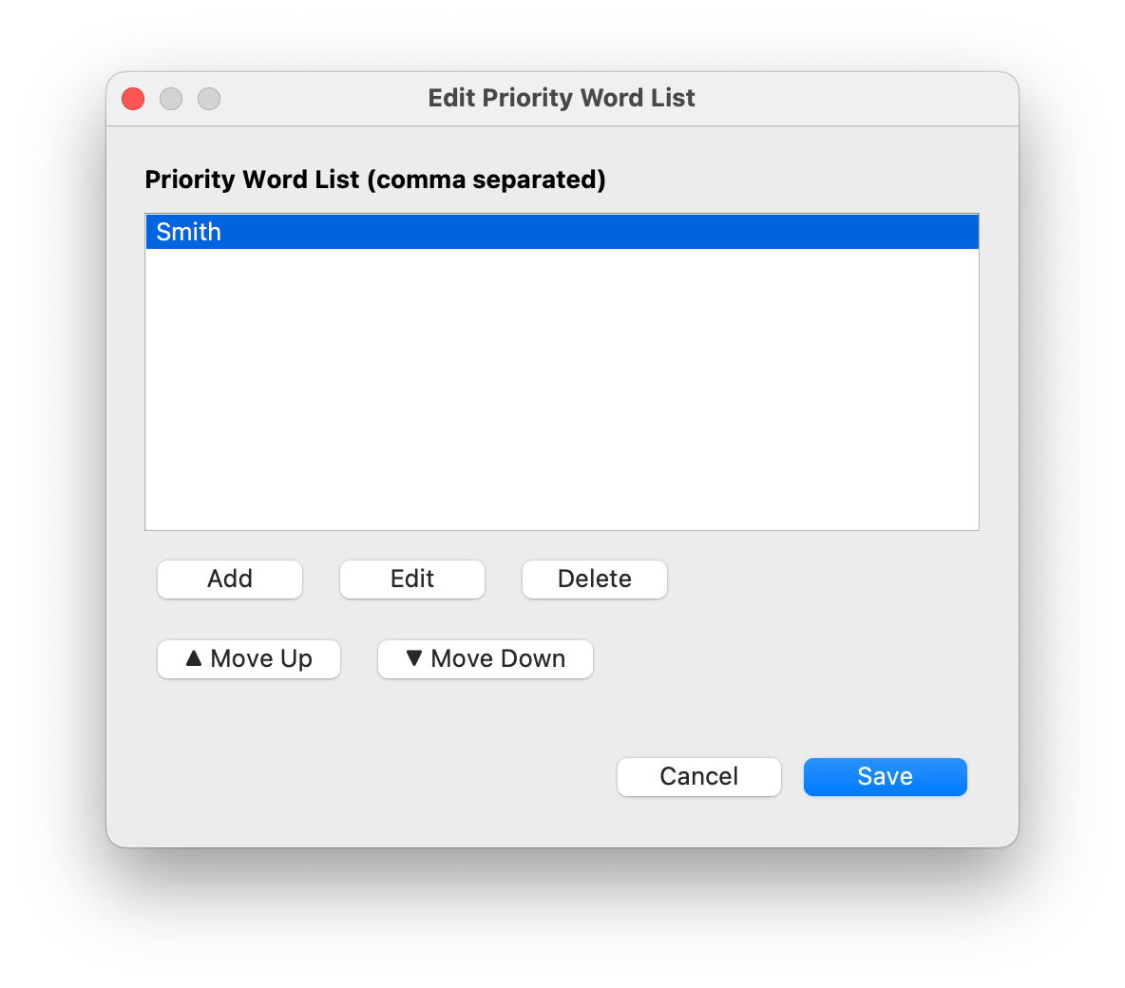1125x988 pixels.
Task: Click the Edit Priority Word List title bar
Action: 562,98
